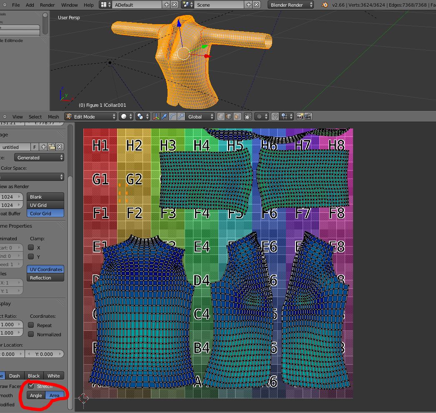Click the OpenGL render animation clapper icon
436x413 pixels.
tap(308, 117)
